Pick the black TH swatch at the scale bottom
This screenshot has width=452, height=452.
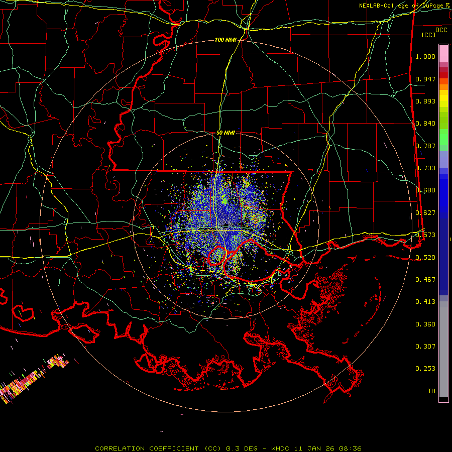coord(443,399)
